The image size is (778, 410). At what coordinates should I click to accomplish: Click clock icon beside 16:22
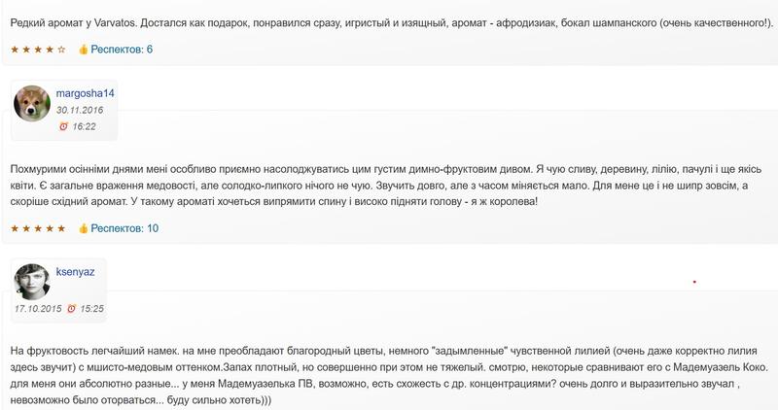coord(63,126)
